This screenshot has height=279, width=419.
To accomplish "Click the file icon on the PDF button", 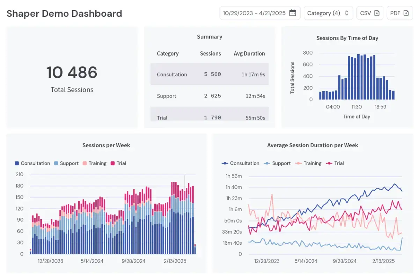I will coord(406,13).
